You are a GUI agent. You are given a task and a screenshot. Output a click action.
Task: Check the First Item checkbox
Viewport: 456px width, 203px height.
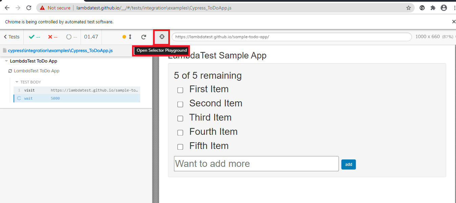coord(180,90)
